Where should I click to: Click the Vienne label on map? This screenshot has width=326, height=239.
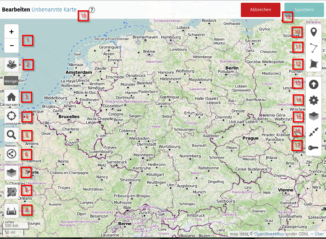[286, 190]
